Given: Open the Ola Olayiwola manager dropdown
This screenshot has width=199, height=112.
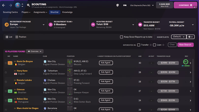Looking at the screenshot, I should coord(142,5).
